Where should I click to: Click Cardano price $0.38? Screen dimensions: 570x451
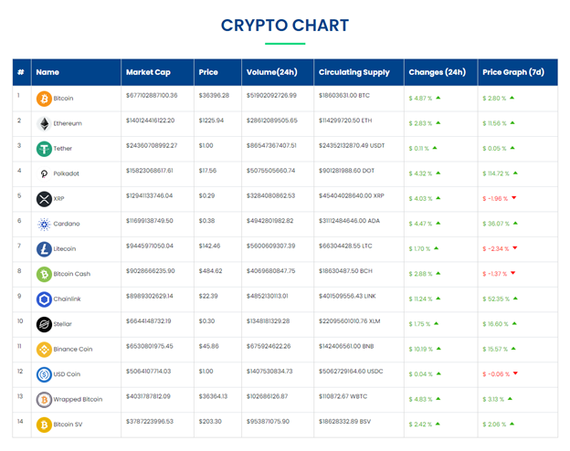(206, 221)
